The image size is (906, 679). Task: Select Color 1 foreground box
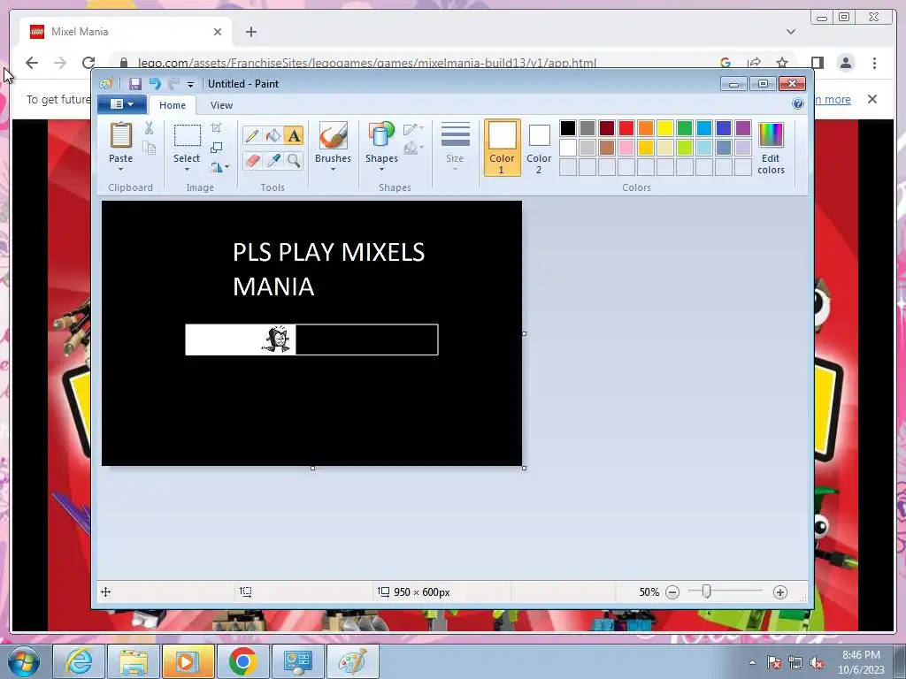click(x=503, y=148)
